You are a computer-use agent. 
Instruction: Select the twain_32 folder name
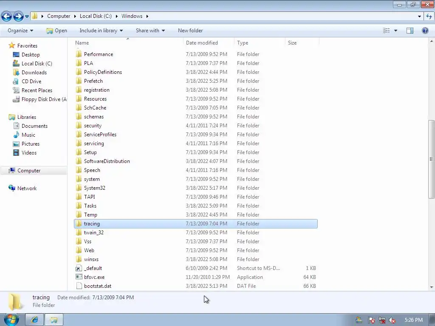point(94,232)
